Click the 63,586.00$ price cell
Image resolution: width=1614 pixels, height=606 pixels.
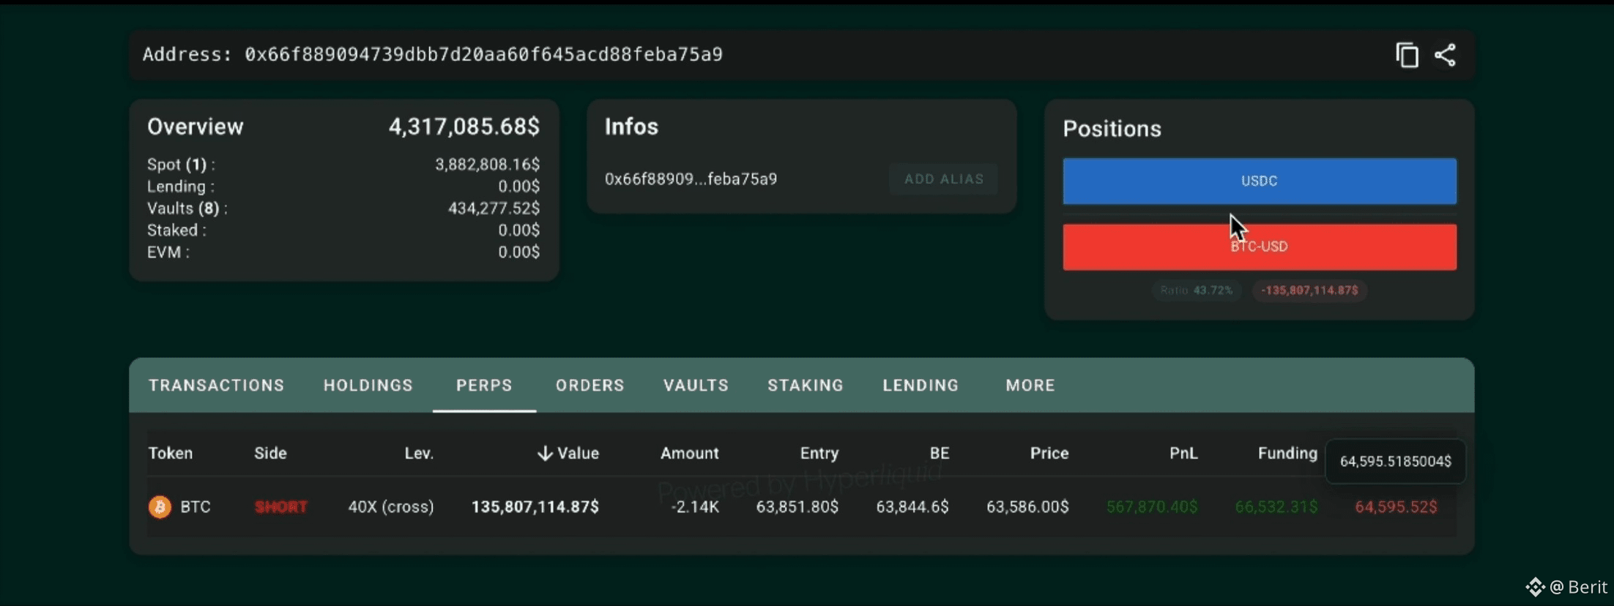pyautogui.click(x=1027, y=506)
